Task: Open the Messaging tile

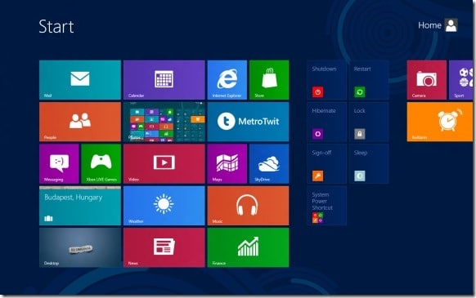Action: 59,164
